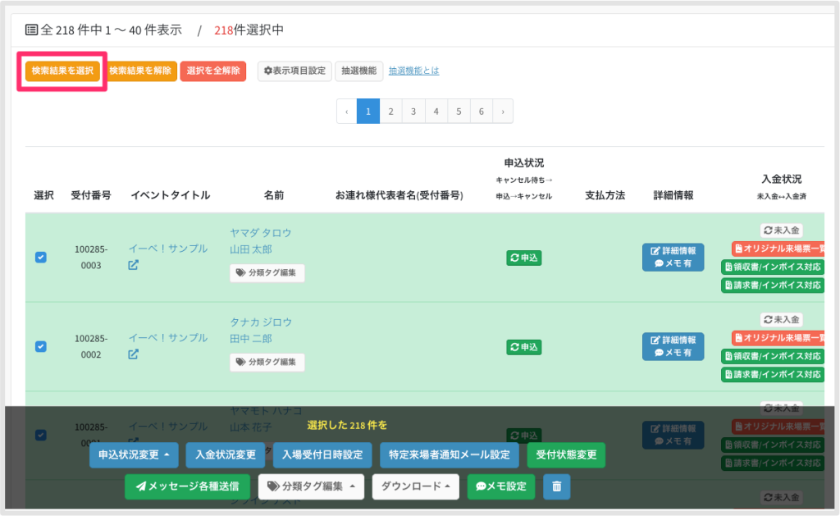
Task: Click the 検索結果を解除 button
Action: tap(140, 71)
